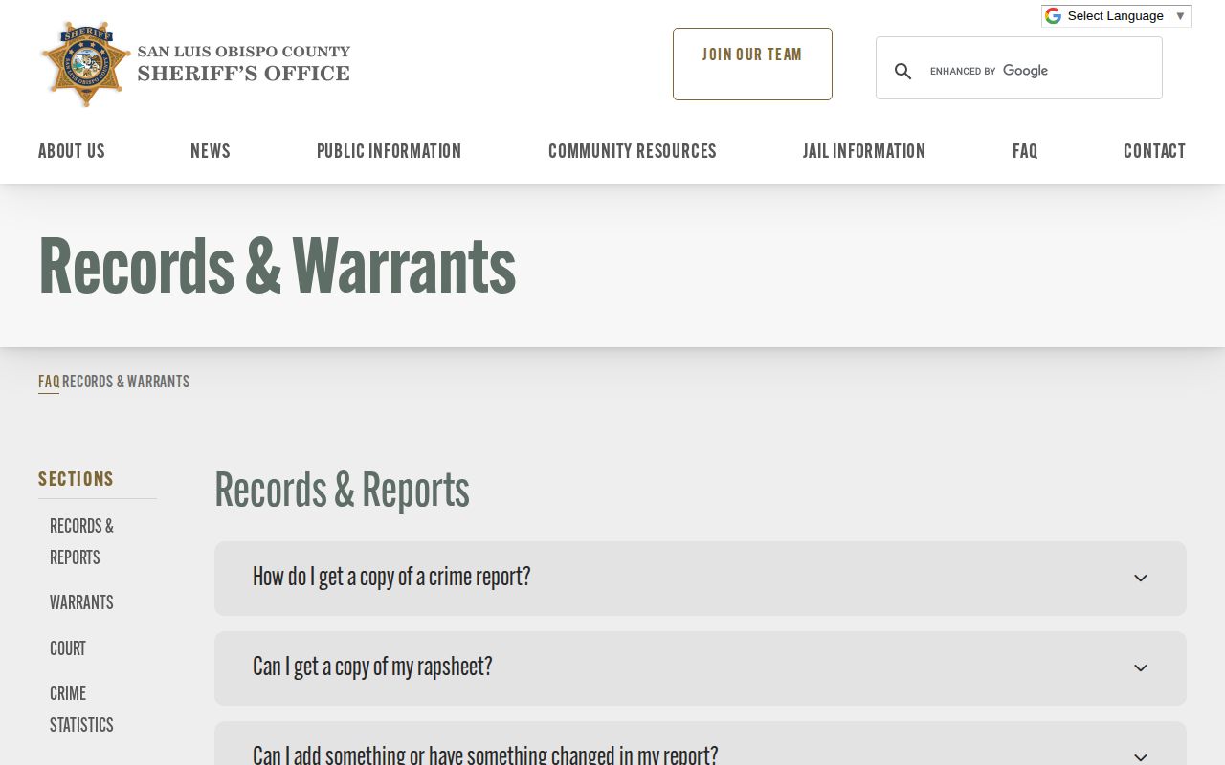Click the Google search input field
This screenshot has width=1225, height=765.
1038,71
